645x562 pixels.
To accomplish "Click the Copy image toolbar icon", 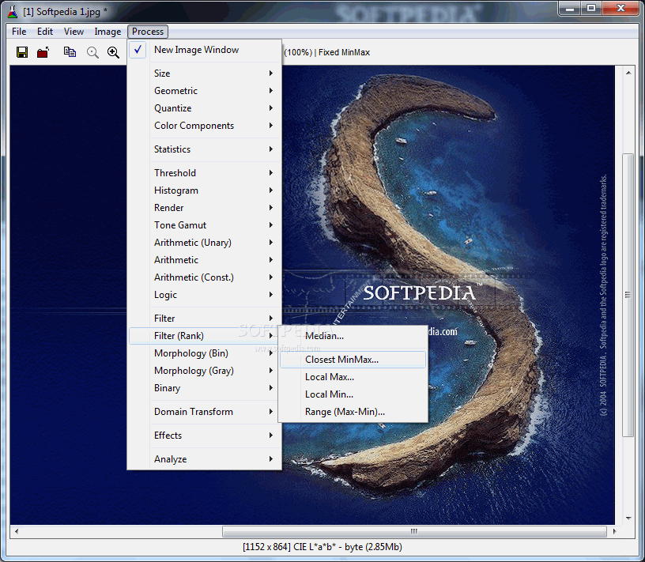I will 70,52.
